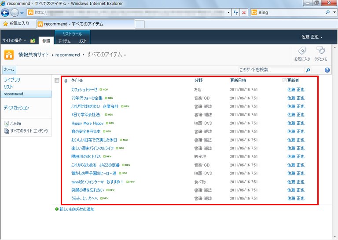Click お店 category in the first row

pos(198,90)
